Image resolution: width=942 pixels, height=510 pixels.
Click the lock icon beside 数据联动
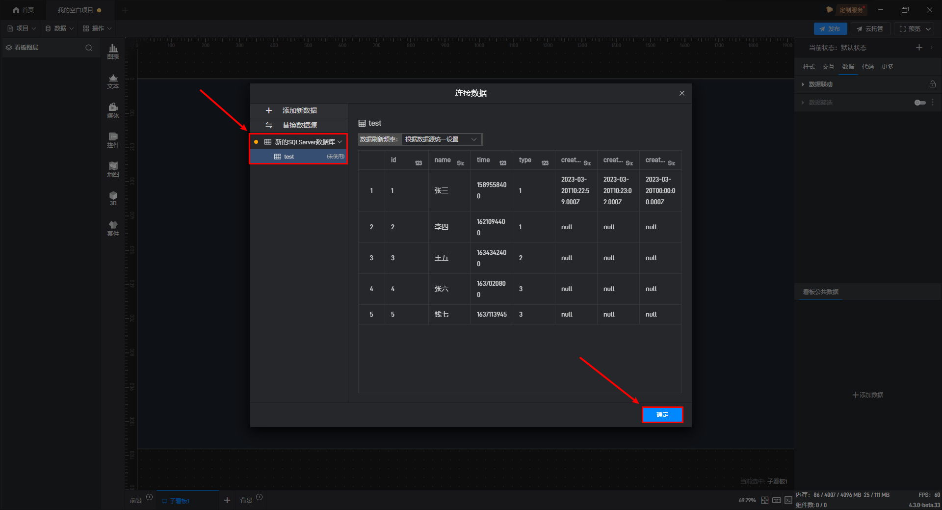point(932,84)
